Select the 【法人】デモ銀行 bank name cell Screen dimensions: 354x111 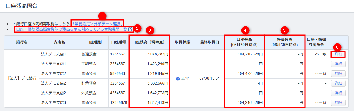pyautogui.click(x=22, y=78)
